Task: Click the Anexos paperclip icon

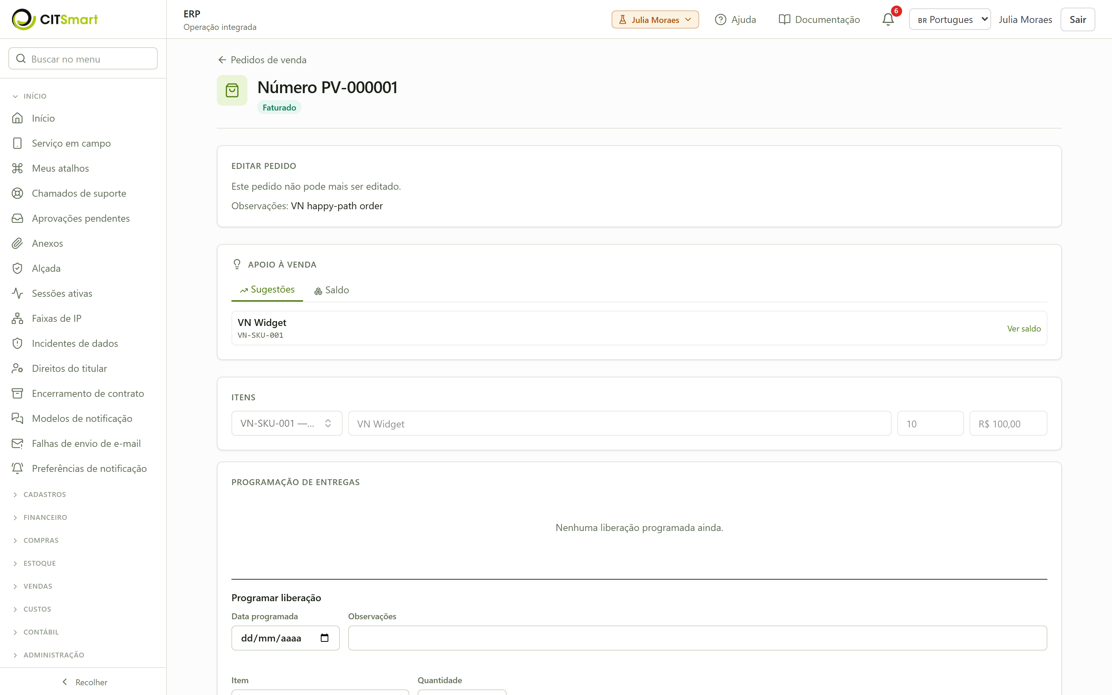Action: [17, 243]
